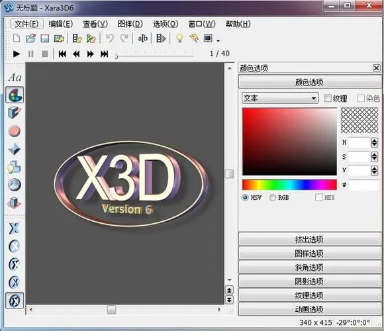Click the H value stepper arrows

tap(374, 142)
